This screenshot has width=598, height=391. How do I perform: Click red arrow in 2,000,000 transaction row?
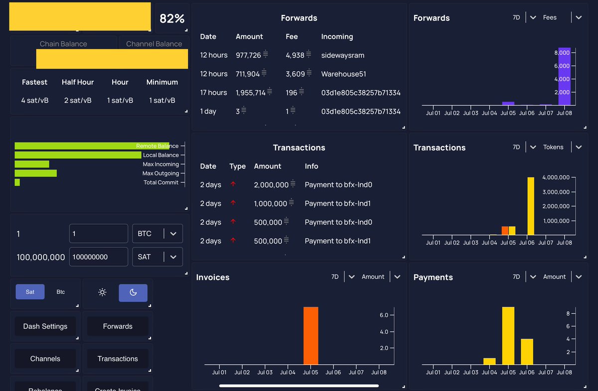(x=233, y=184)
